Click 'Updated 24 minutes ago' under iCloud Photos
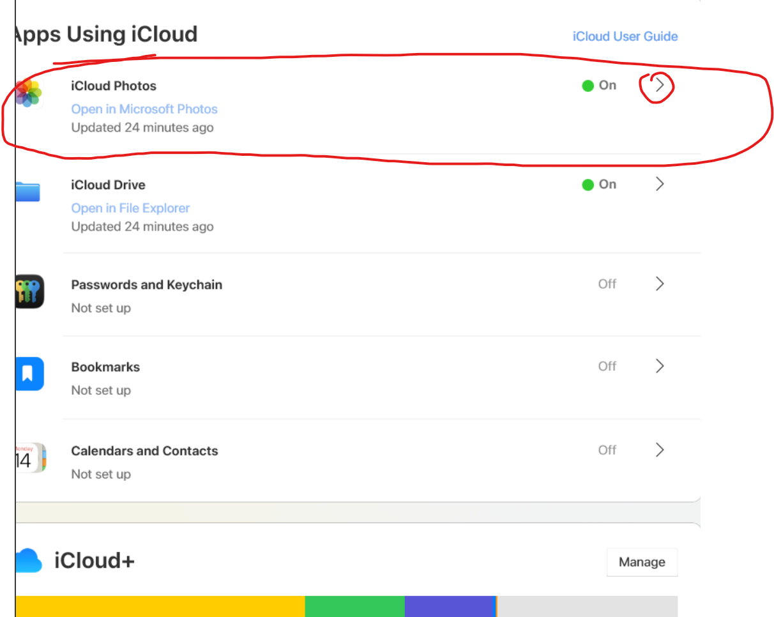Screen dimensions: 774x617 coord(142,128)
